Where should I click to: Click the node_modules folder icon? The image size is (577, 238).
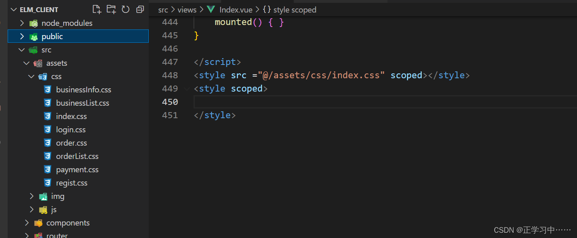click(x=33, y=23)
